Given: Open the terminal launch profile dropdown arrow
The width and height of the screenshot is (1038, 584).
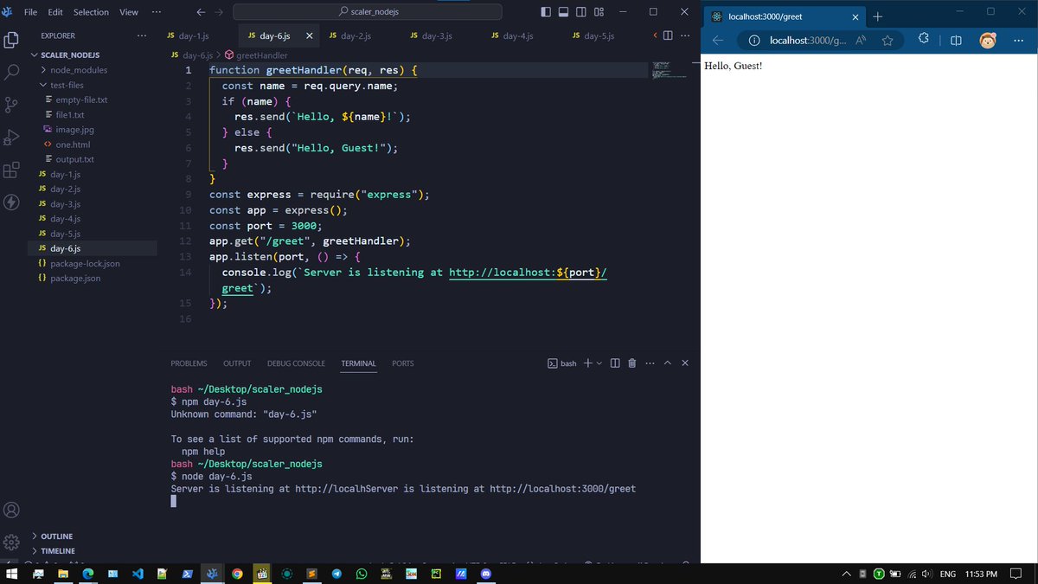Looking at the screenshot, I should coord(599,363).
